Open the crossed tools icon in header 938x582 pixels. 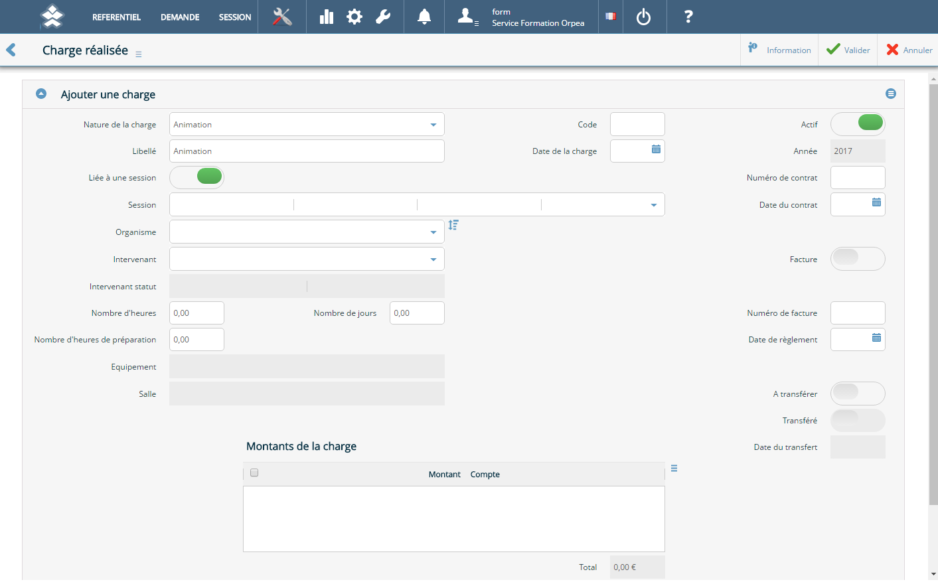tap(282, 17)
